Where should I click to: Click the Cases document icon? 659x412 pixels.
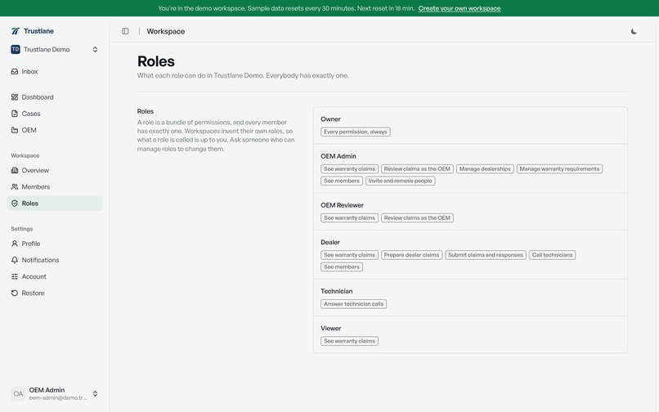point(15,114)
